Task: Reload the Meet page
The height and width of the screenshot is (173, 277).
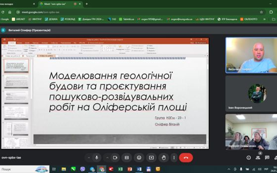Action: coord(3,12)
